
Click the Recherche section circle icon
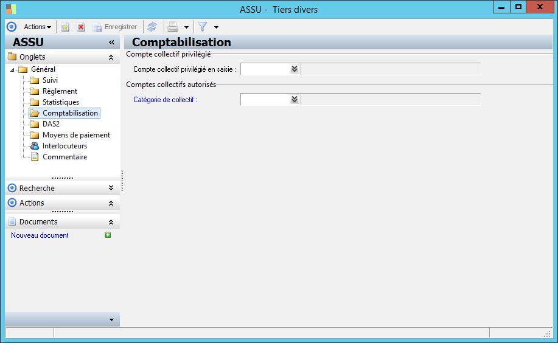[x=12, y=188]
